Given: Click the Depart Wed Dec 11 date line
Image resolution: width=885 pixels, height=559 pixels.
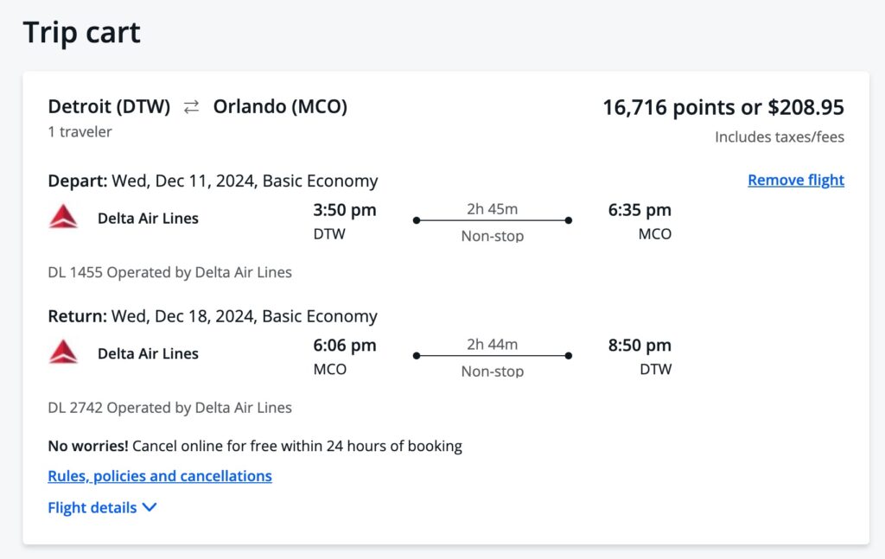Looking at the screenshot, I should (212, 181).
